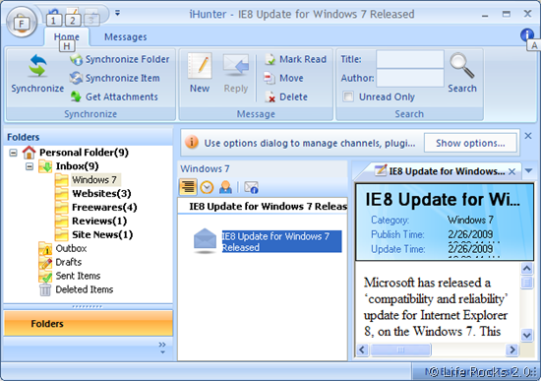Toggle the group list view icon
Screen dimensions: 541x381
(188, 187)
